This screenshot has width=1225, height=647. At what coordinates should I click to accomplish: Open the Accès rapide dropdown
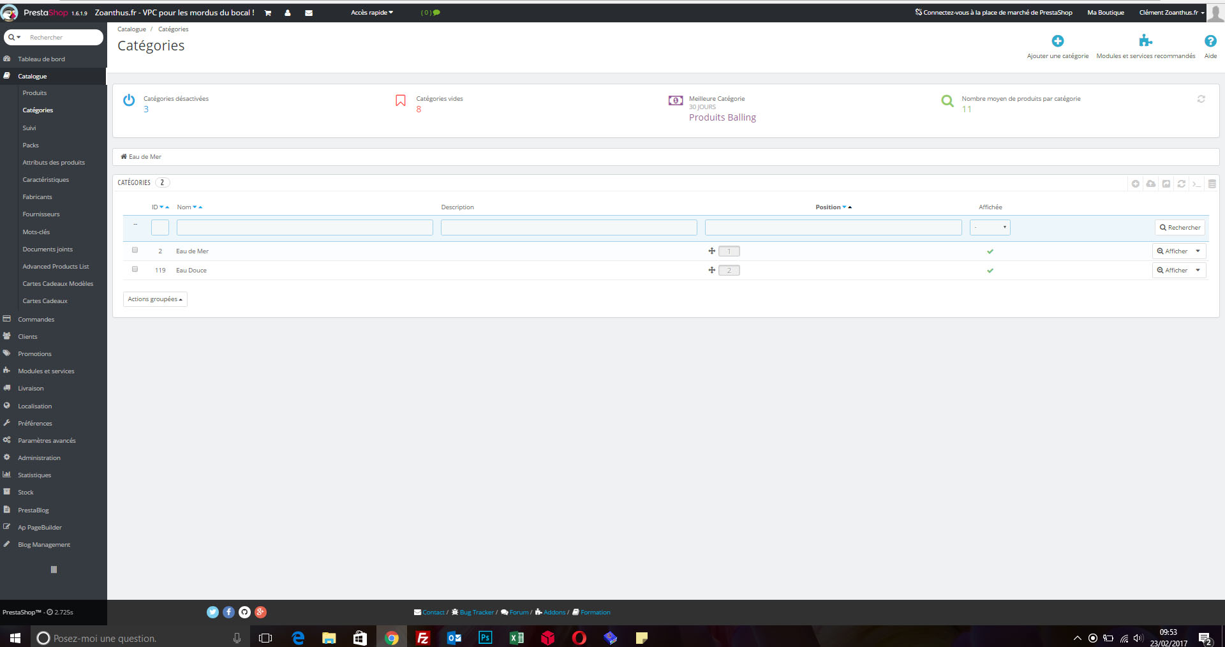pyautogui.click(x=372, y=13)
